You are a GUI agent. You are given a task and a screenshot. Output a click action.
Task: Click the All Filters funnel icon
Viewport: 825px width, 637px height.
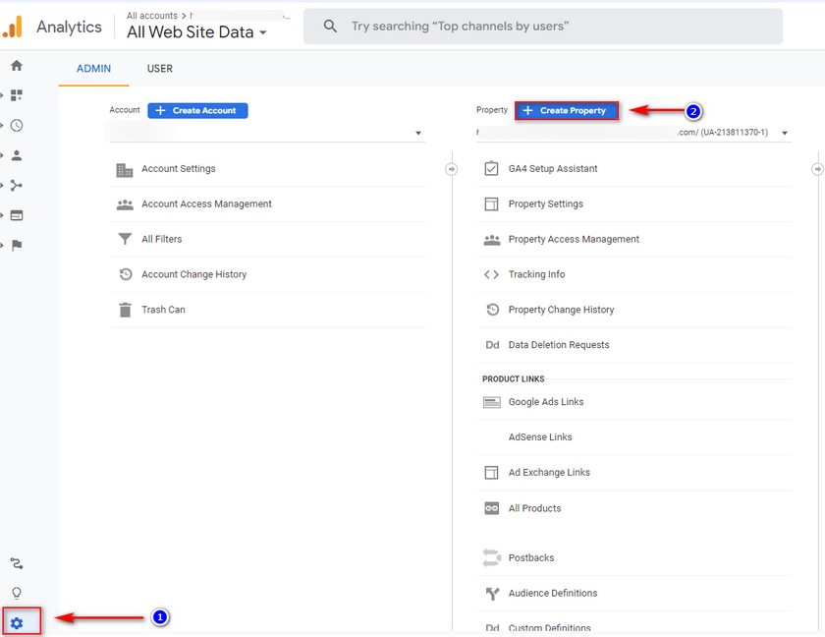coord(125,239)
